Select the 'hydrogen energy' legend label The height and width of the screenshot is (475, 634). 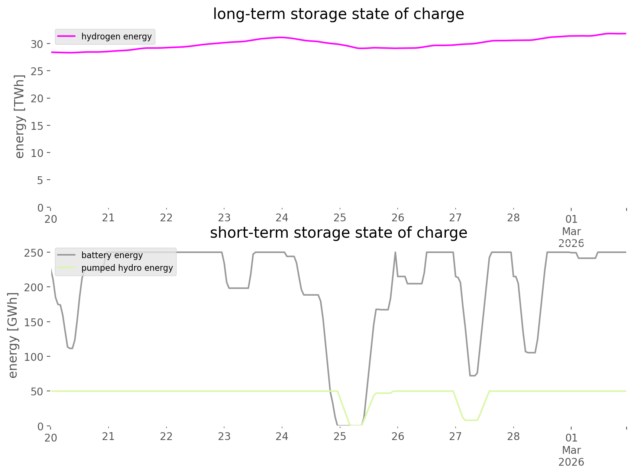(116, 36)
